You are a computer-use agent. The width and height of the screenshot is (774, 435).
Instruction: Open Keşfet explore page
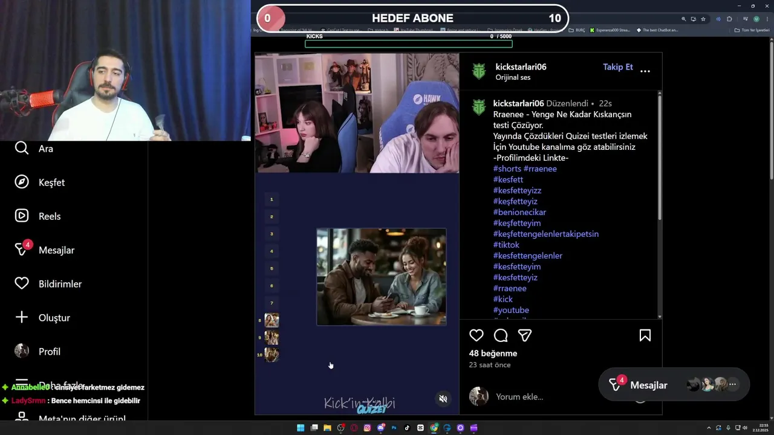click(39, 182)
